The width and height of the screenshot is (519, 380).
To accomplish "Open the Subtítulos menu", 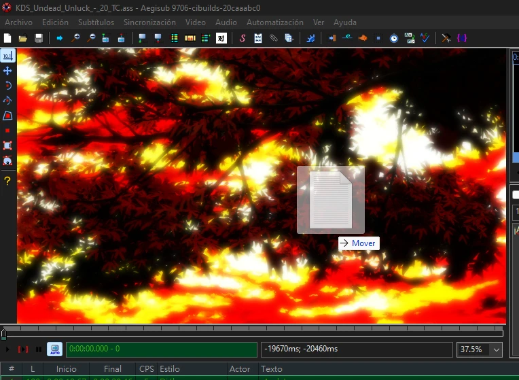I will point(96,22).
